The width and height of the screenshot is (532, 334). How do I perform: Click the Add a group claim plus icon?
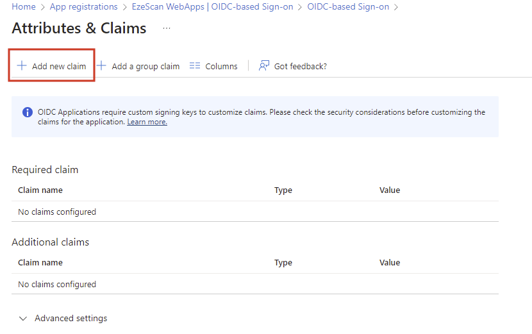click(101, 66)
